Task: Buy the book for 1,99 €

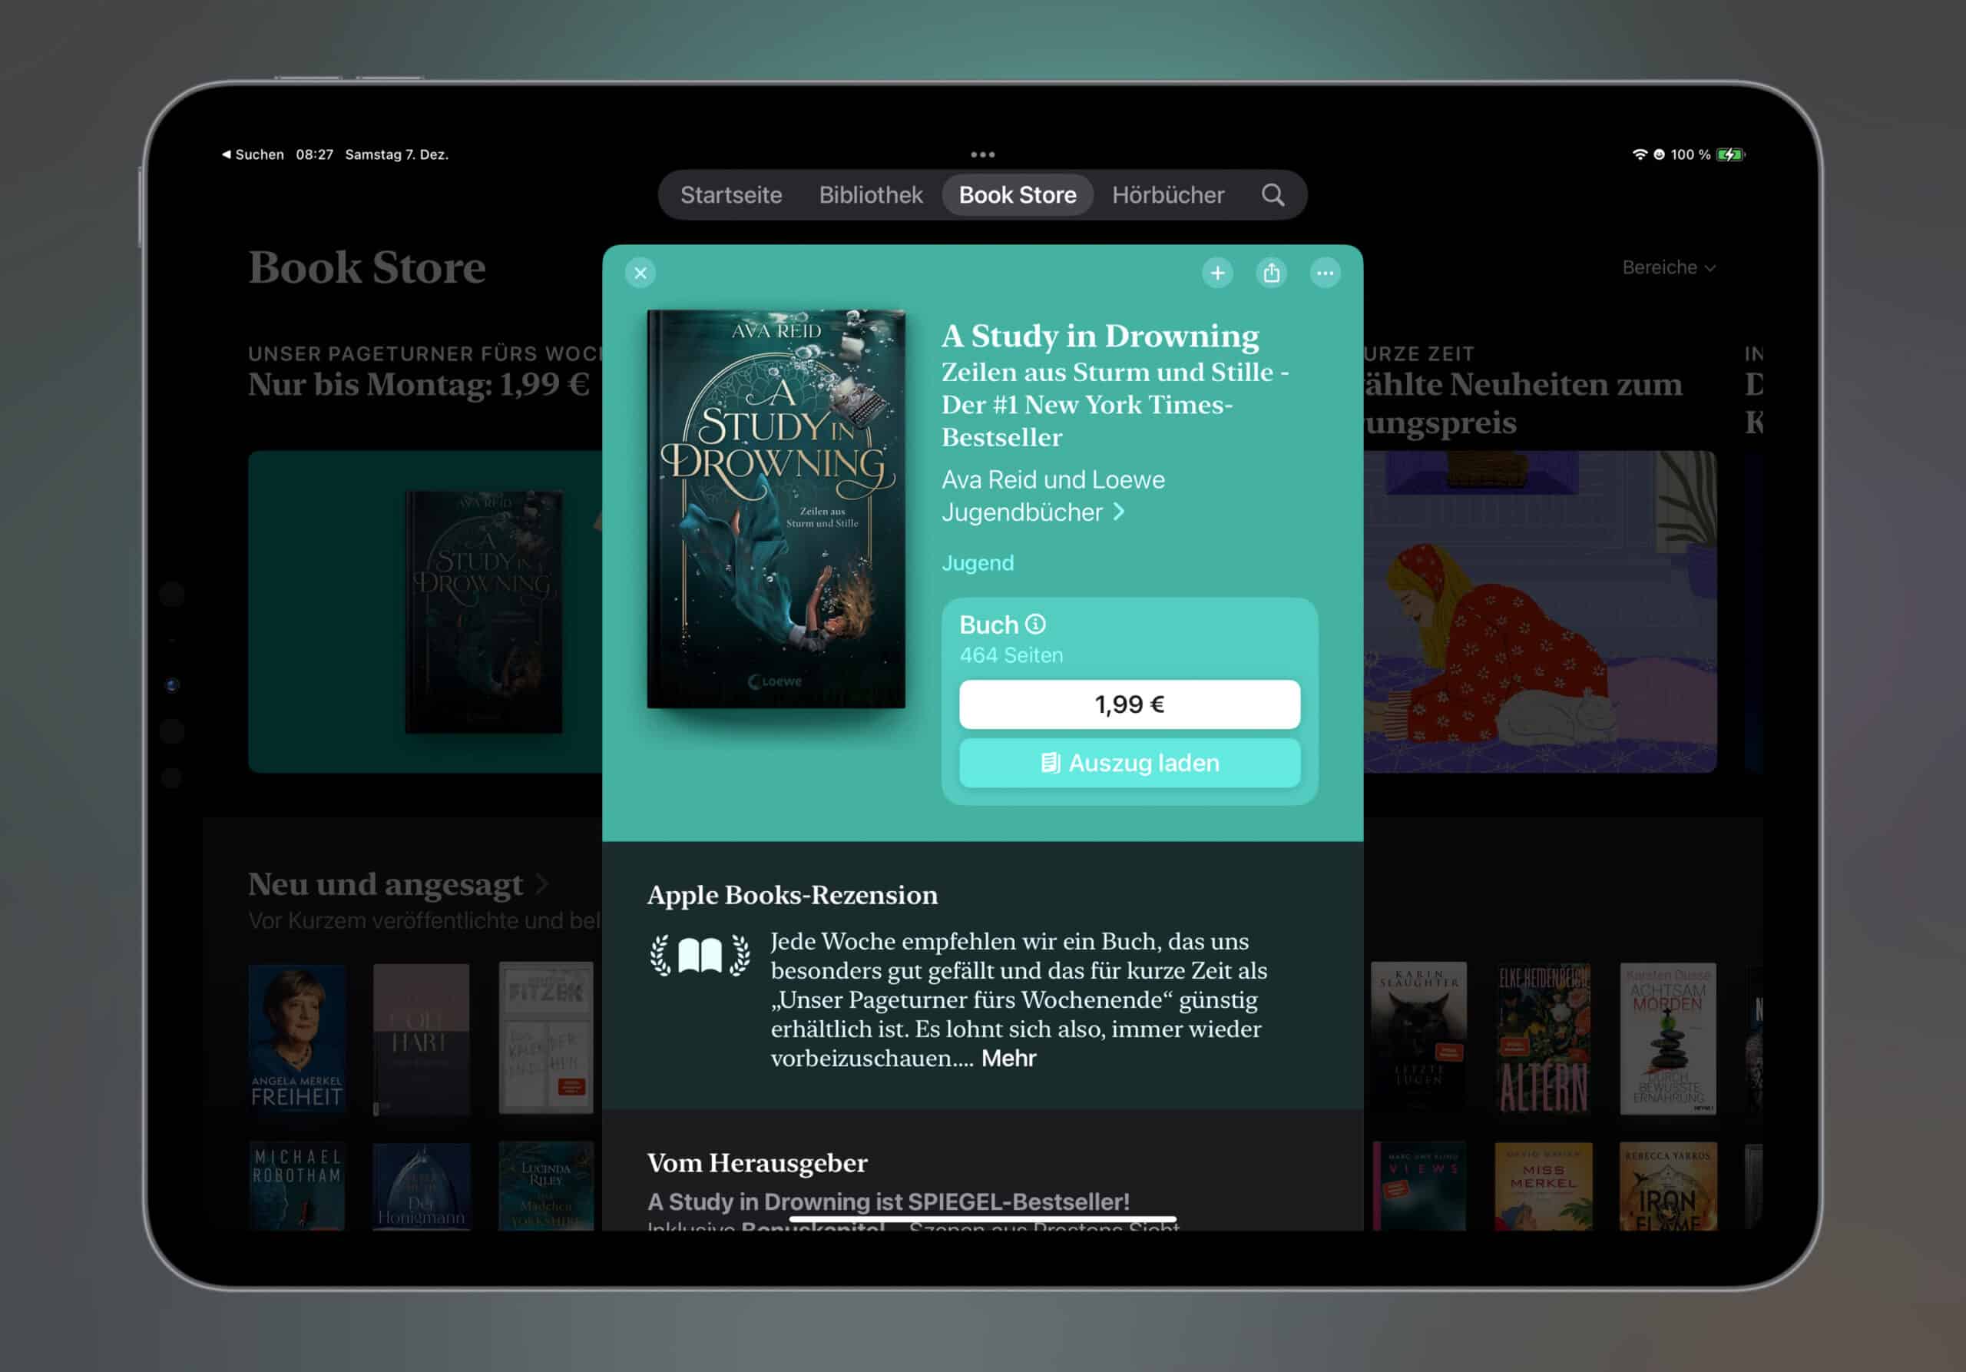Action: 1130,705
